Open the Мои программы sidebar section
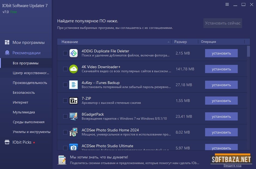 pyautogui.click(x=28, y=43)
